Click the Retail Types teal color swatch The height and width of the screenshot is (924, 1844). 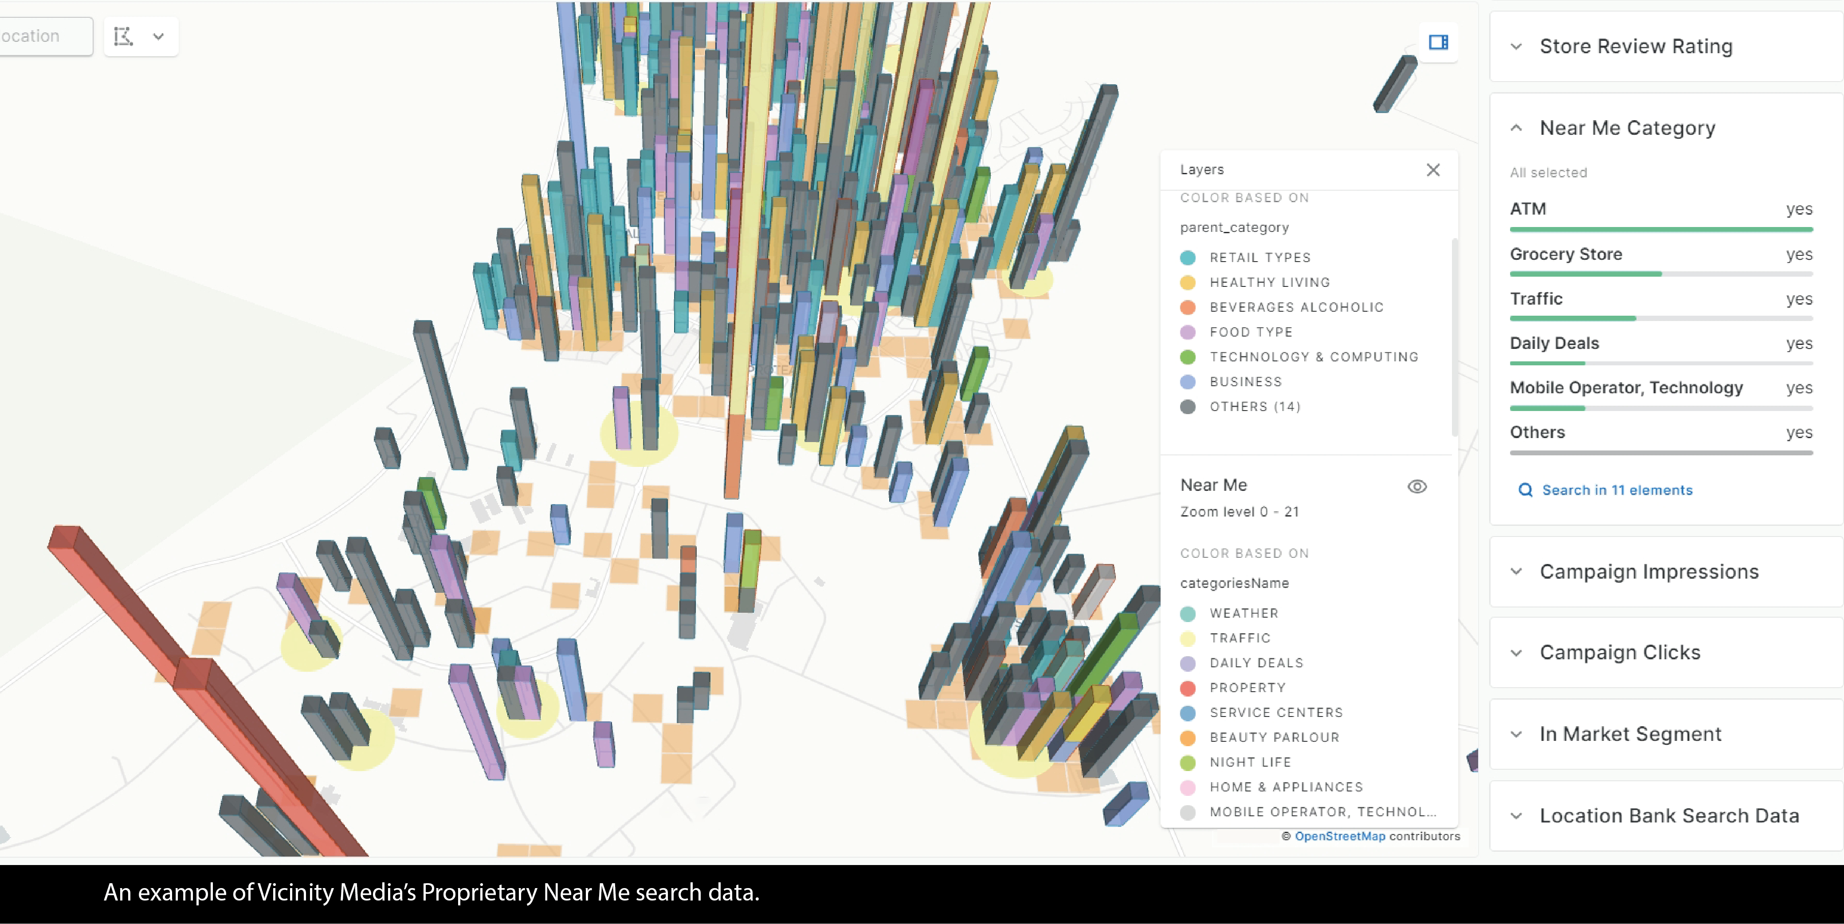1188,258
